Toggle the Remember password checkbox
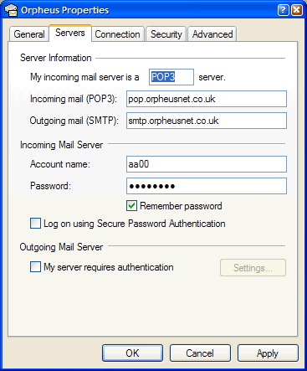Viewport: 307px width, 371px height. [x=131, y=206]
